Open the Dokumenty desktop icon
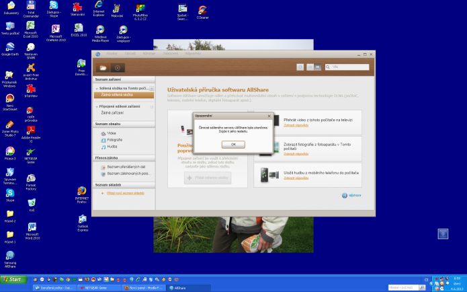The width and height of the screenshot is (467, 292). coord(11,8)
